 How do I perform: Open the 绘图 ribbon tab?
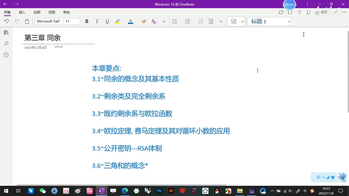coord(37,12)
